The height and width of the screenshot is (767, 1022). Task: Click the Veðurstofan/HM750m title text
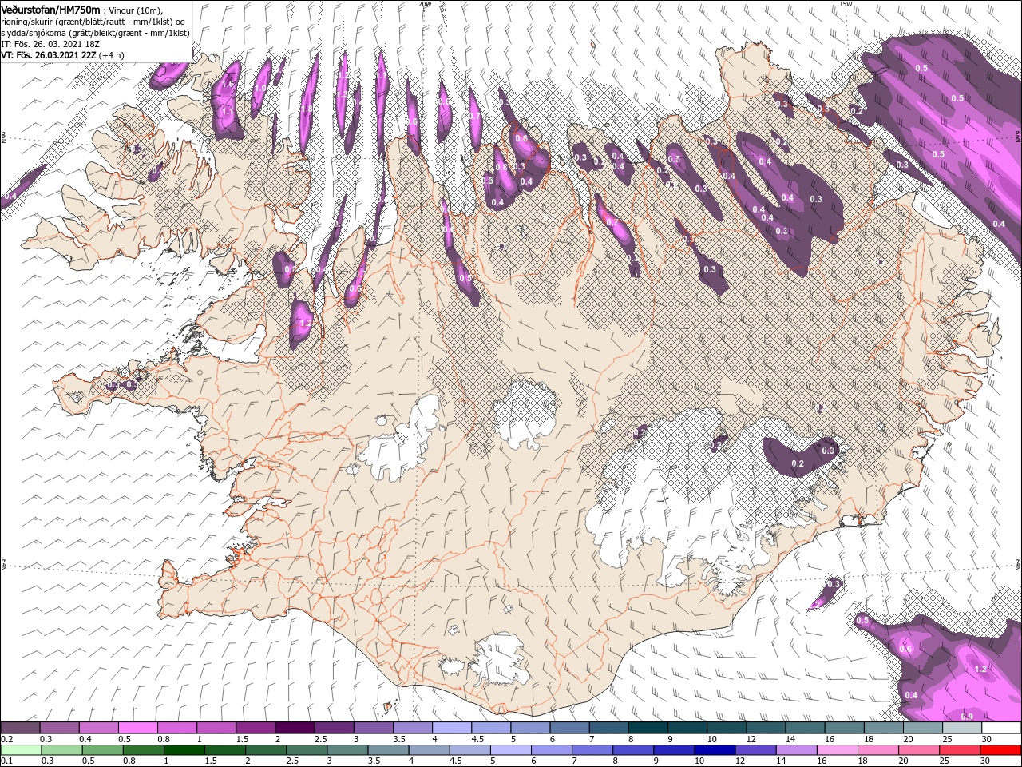pyautogui.click(x=50, y=9)
